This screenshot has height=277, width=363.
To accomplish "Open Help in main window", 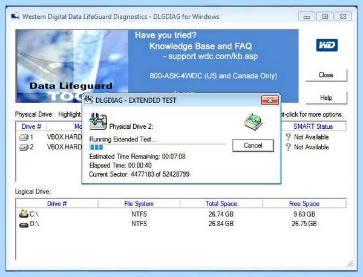I will tap(326, 97).
